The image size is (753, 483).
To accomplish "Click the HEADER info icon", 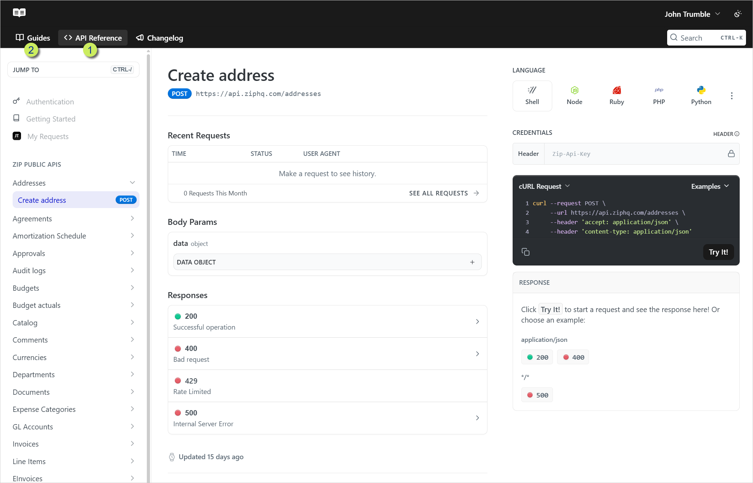I will (737, 134).
